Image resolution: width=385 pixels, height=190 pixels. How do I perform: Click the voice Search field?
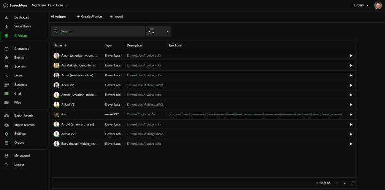coord(98,31)
